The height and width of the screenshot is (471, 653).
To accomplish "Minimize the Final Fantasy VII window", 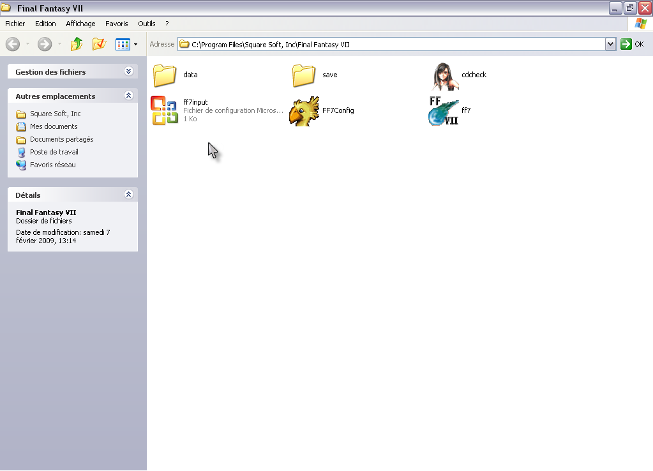I will (x=615, y=8).
